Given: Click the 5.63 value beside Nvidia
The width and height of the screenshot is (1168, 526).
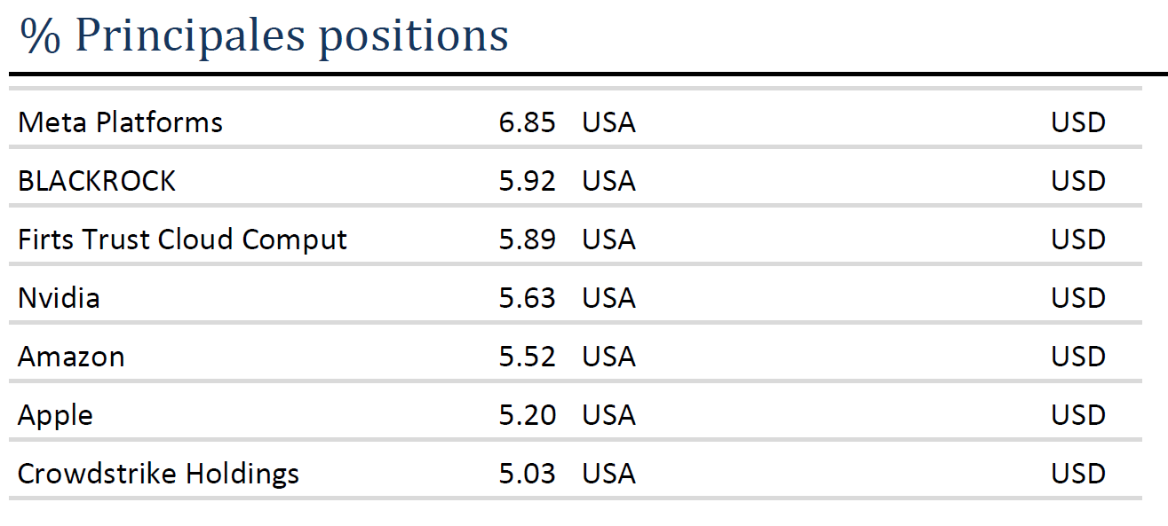Looking at the screenshot, I should pyautogui.click(x=528, y=297).
